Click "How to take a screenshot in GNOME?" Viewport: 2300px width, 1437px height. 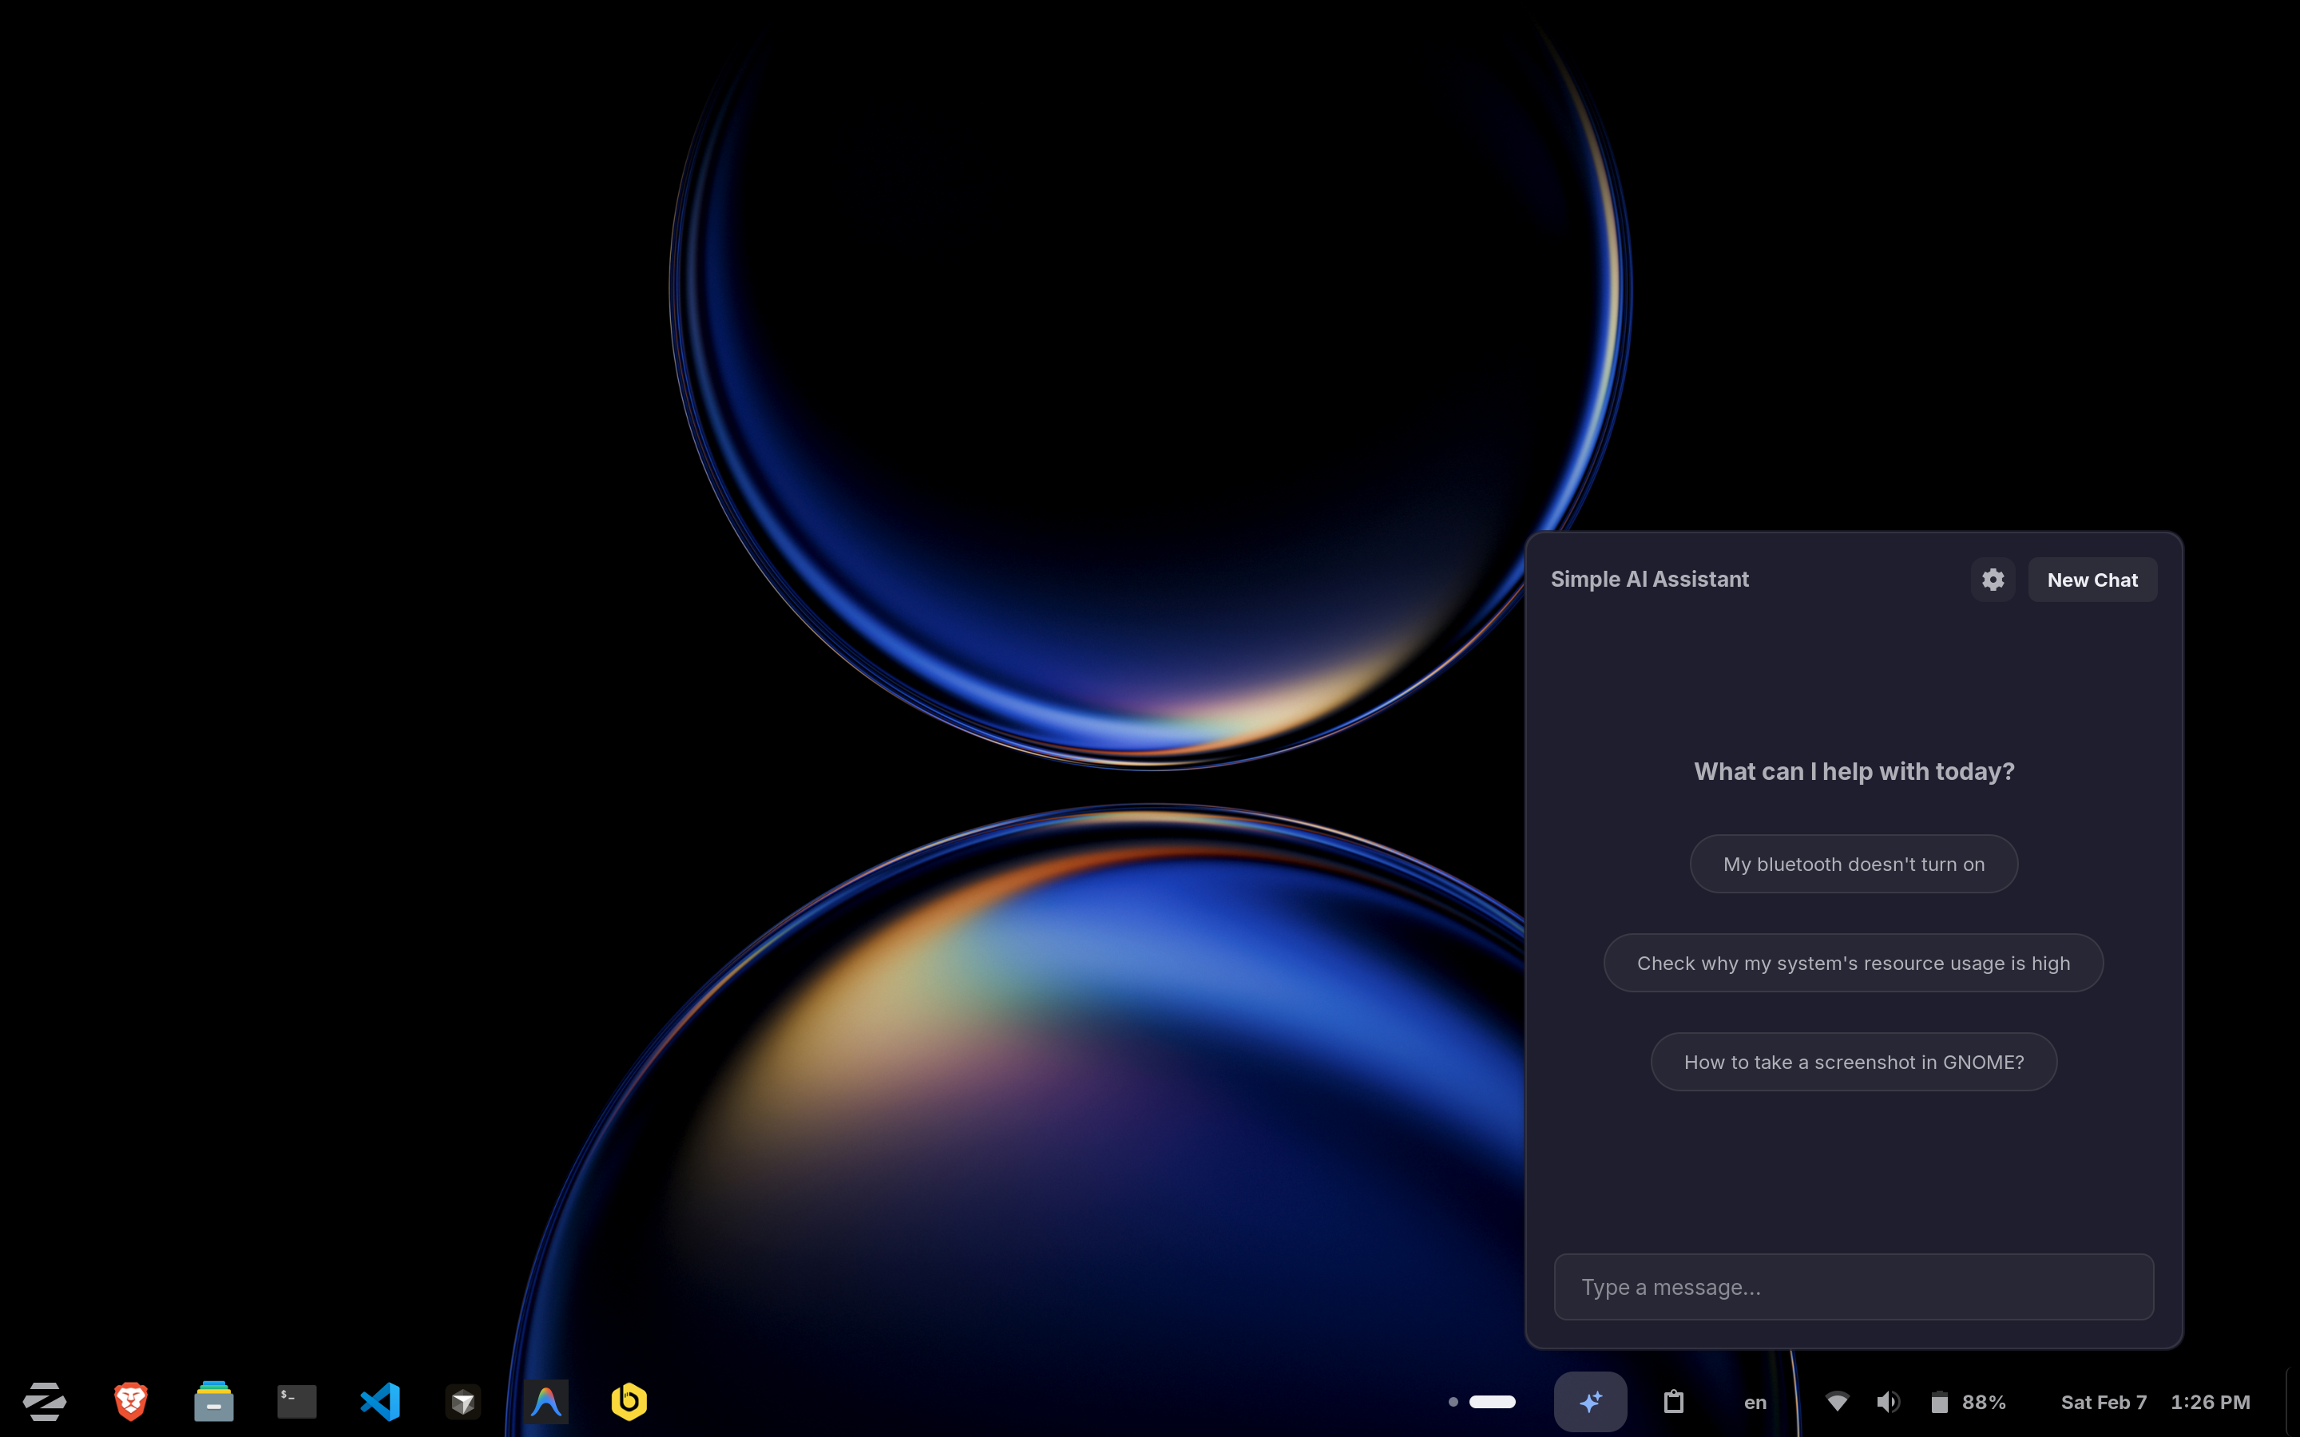[1852, 1062]
